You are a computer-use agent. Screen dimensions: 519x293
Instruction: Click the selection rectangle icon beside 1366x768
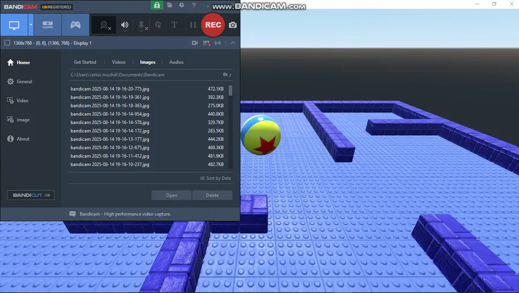click(7, 43)
